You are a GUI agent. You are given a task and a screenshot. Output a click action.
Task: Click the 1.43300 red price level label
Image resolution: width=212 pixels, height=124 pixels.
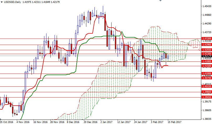coord(206,39)
